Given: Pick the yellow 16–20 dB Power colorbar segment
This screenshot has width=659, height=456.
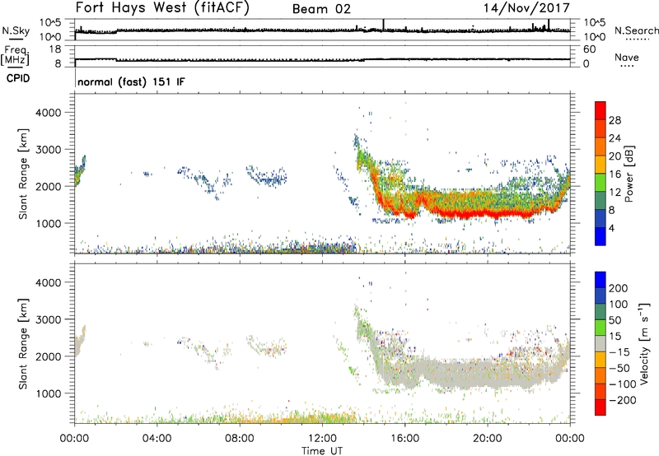Looking at the screenshot, I should (x=601, y=165).
